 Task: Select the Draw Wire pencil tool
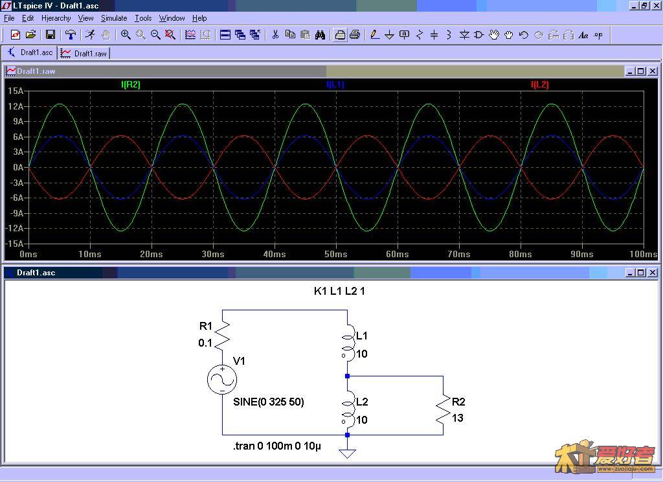(375, 35)
